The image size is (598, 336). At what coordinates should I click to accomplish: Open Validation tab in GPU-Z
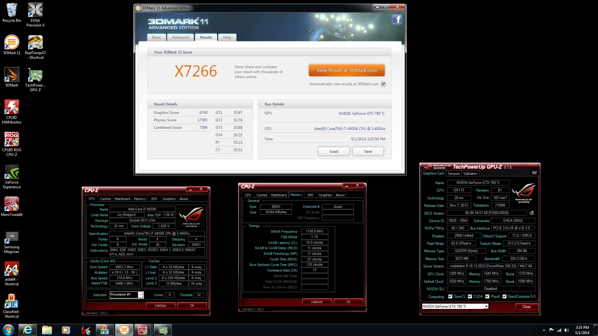pos(470,174)
